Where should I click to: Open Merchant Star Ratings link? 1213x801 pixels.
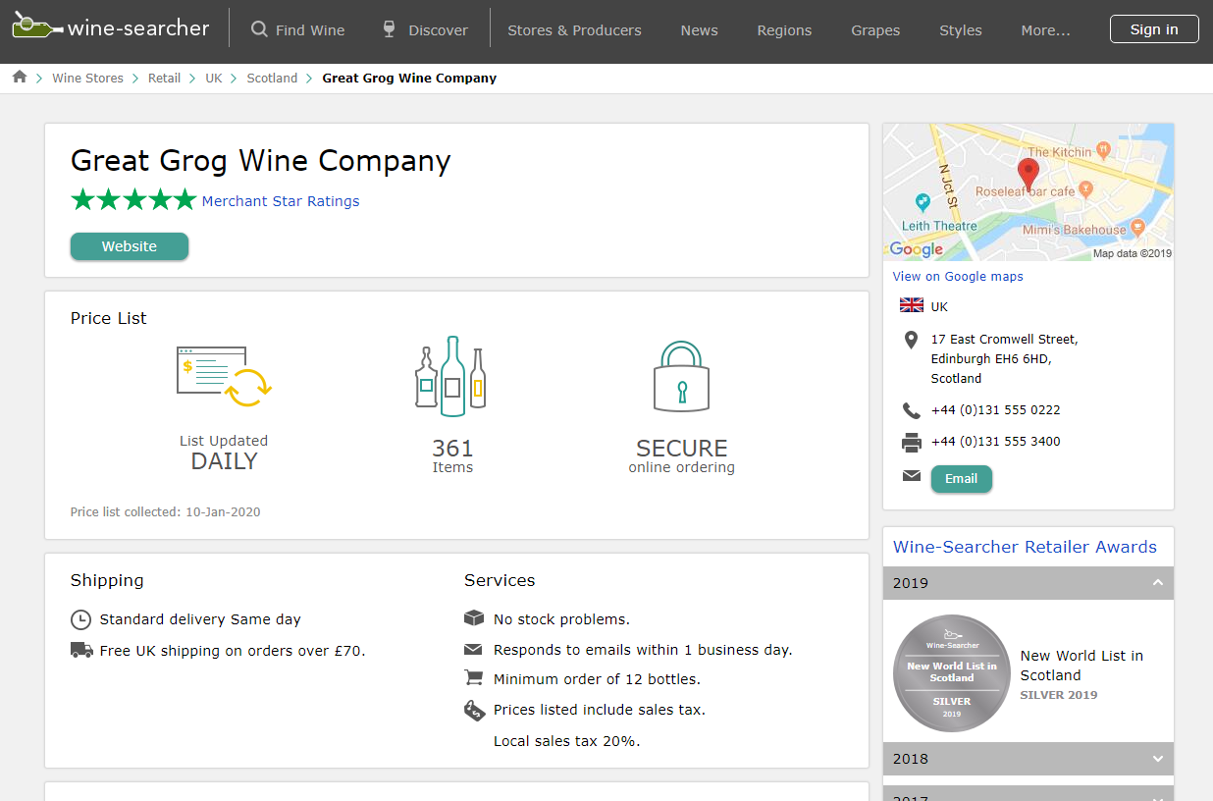tap(281, 201)
